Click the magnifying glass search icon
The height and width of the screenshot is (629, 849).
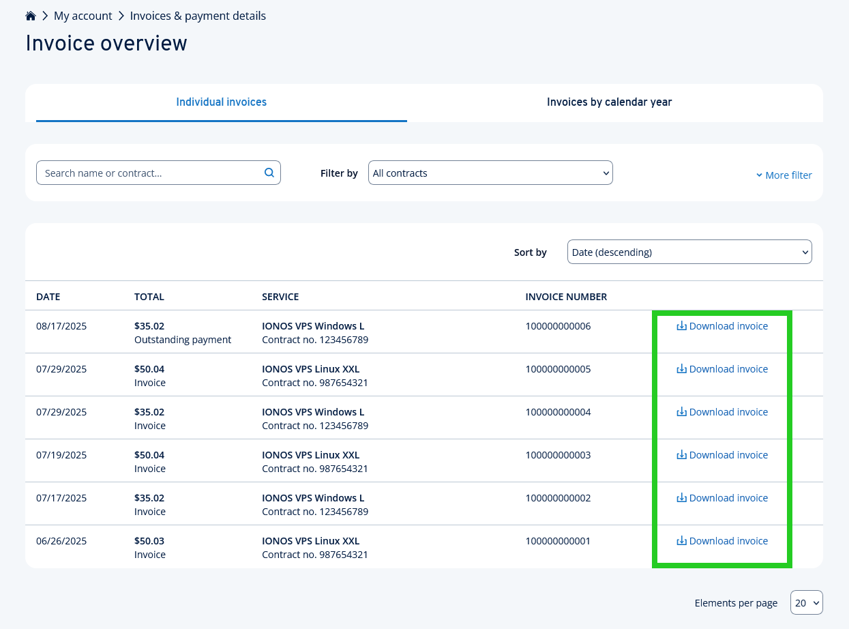pos(269,173)
